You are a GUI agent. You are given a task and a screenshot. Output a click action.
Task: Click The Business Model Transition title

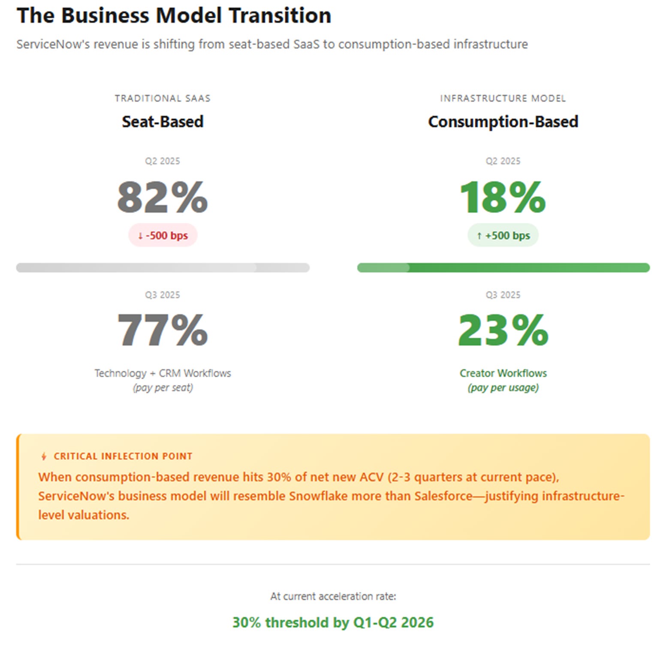174,15
